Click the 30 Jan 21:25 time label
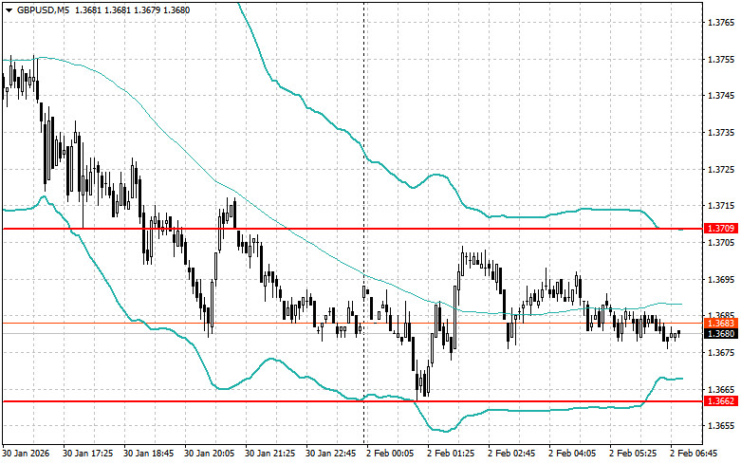The height and width of the screenshot is (464, 741). pyautogui.click(x=269, y=454)
